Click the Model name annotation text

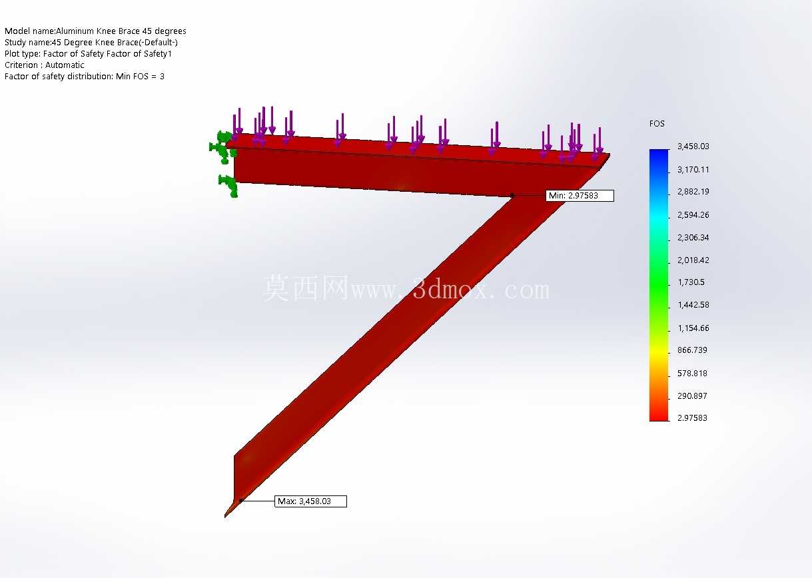(95, 31)
